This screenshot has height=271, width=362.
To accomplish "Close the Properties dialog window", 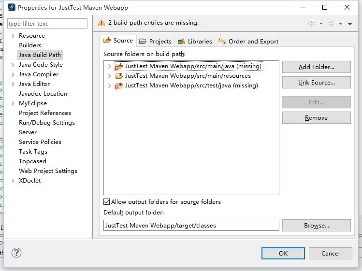I will click(347, 7).
